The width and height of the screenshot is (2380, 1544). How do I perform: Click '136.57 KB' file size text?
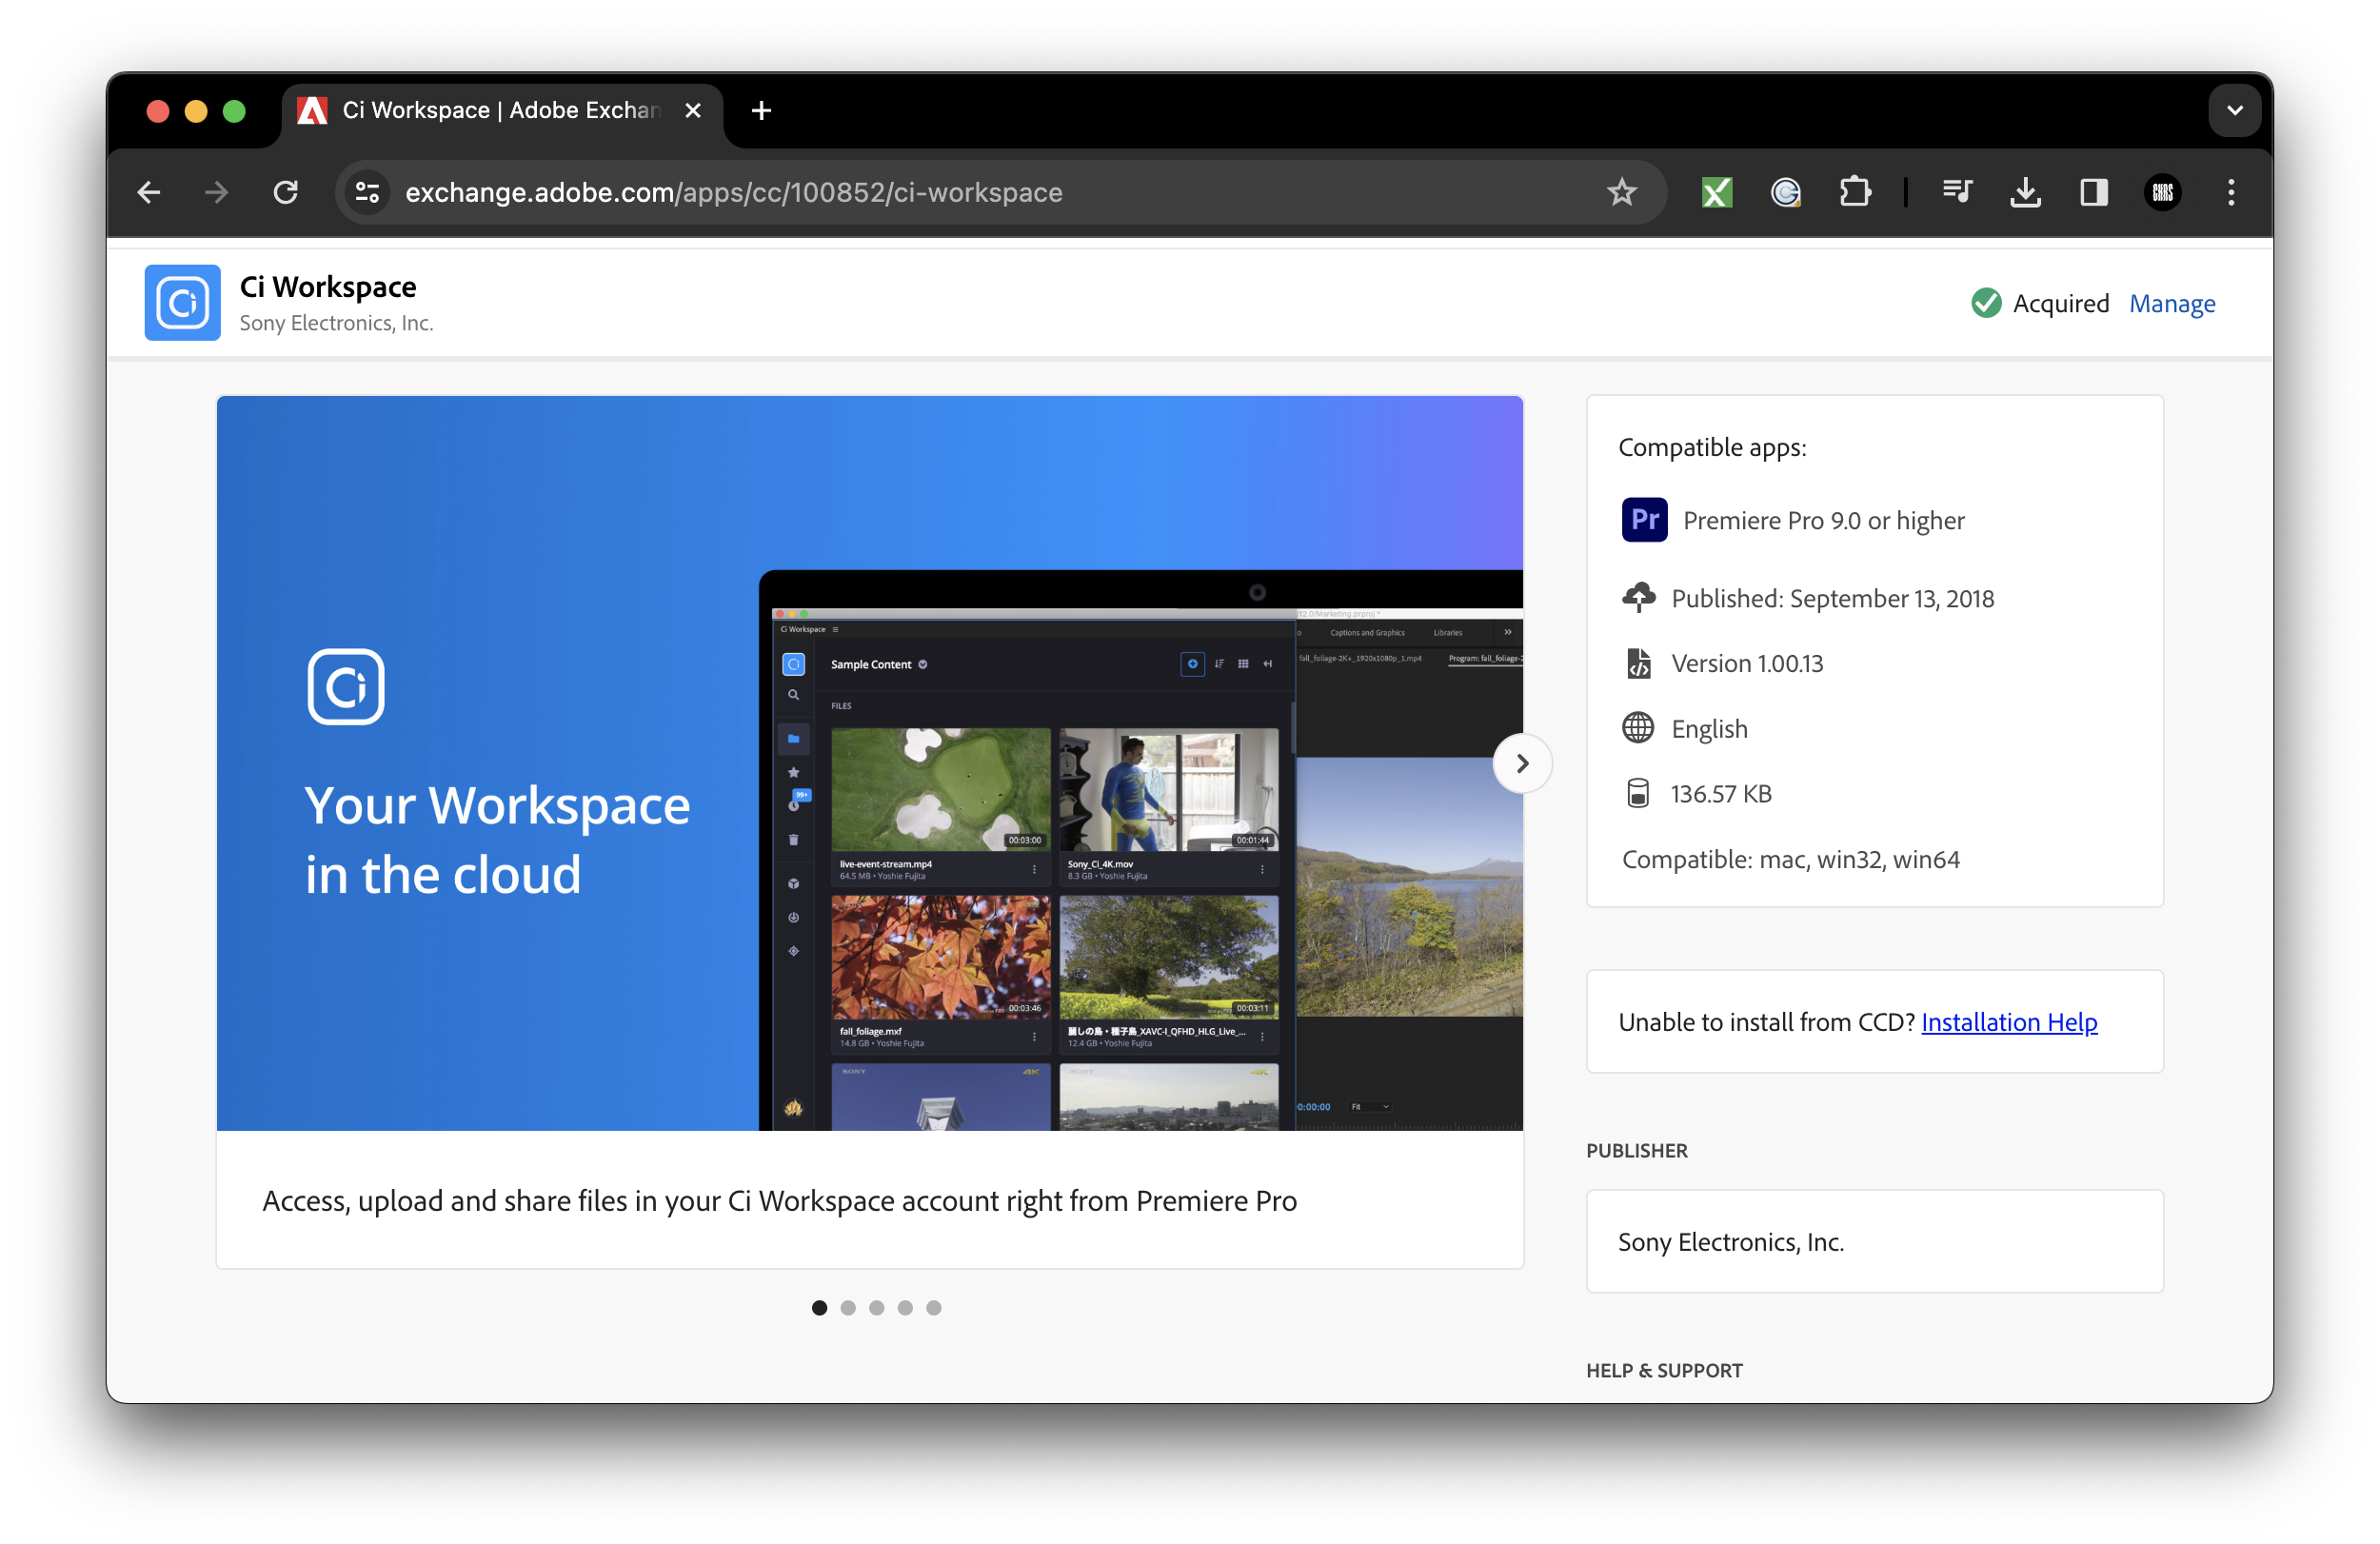tap(1721, 794)
